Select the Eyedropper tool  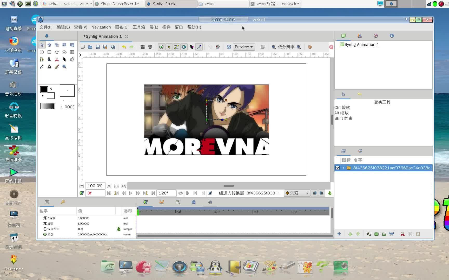pyautogui.click(x=42, y=67)
